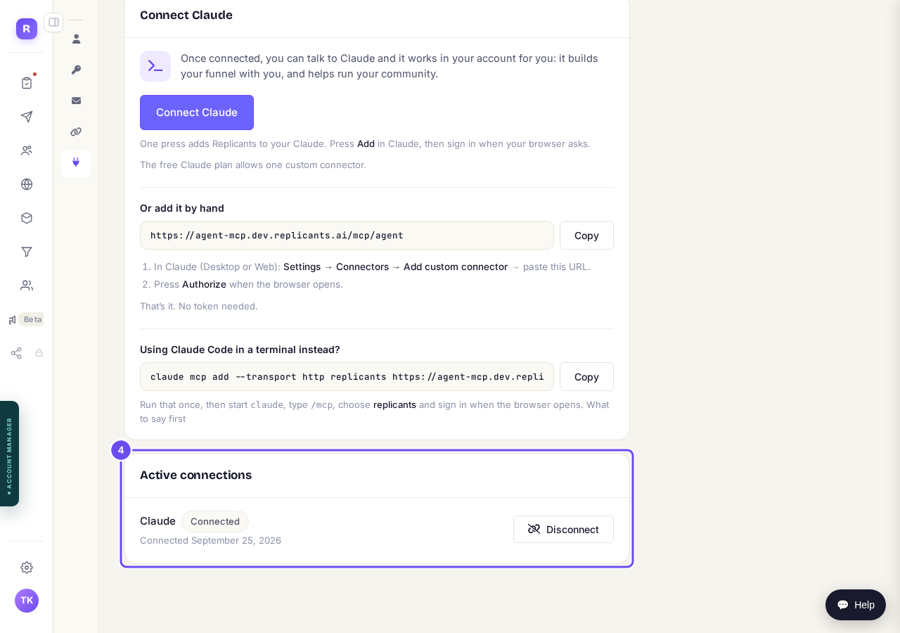Copy the MCP agent URL
This screenshot has width=900, height=633.
586,236
